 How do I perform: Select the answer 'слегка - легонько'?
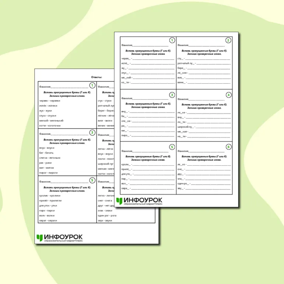[50, 158]
